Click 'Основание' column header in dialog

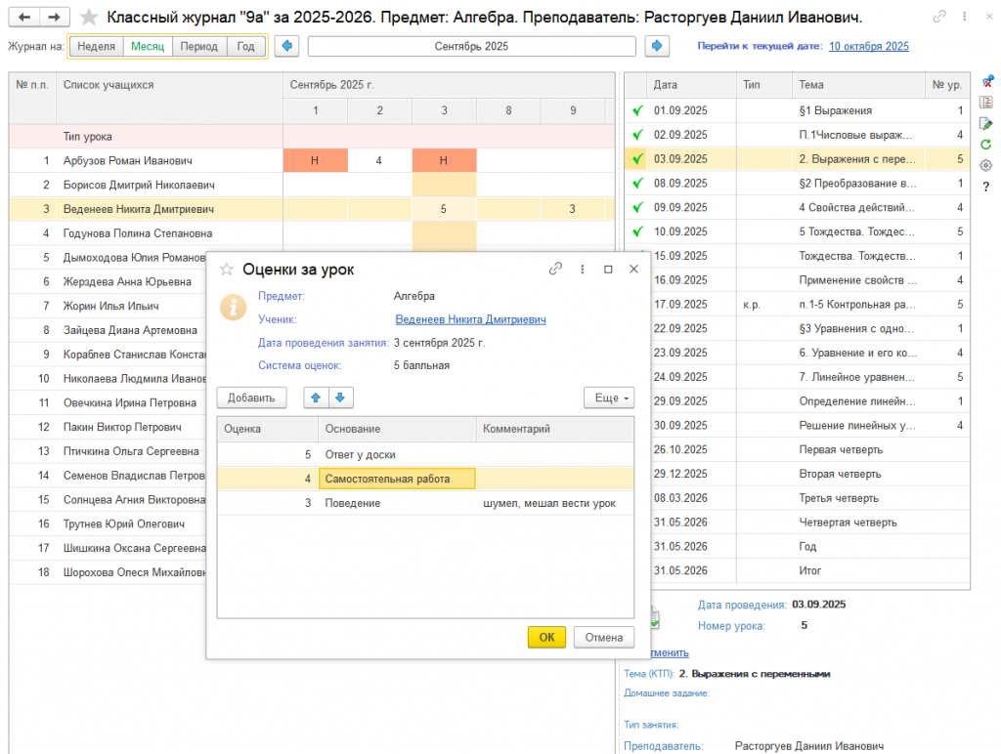pos(397,429)
